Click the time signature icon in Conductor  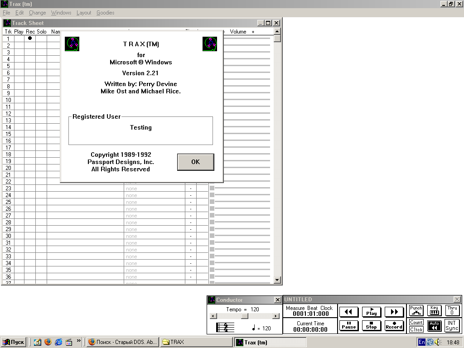point(225,328)
